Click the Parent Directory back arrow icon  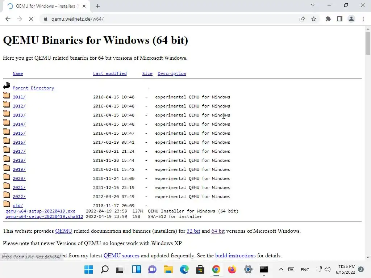pyautogui.click(x=7, y=85)
